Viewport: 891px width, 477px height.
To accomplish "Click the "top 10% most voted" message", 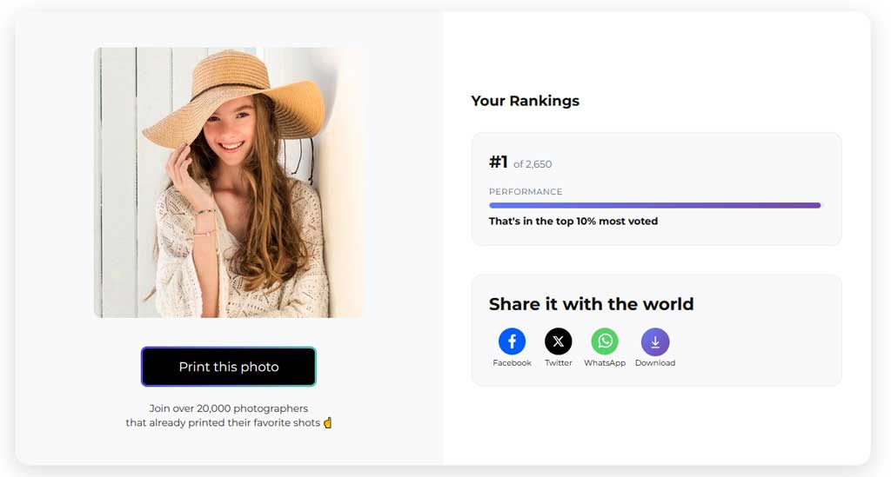I will click(573, 222).
